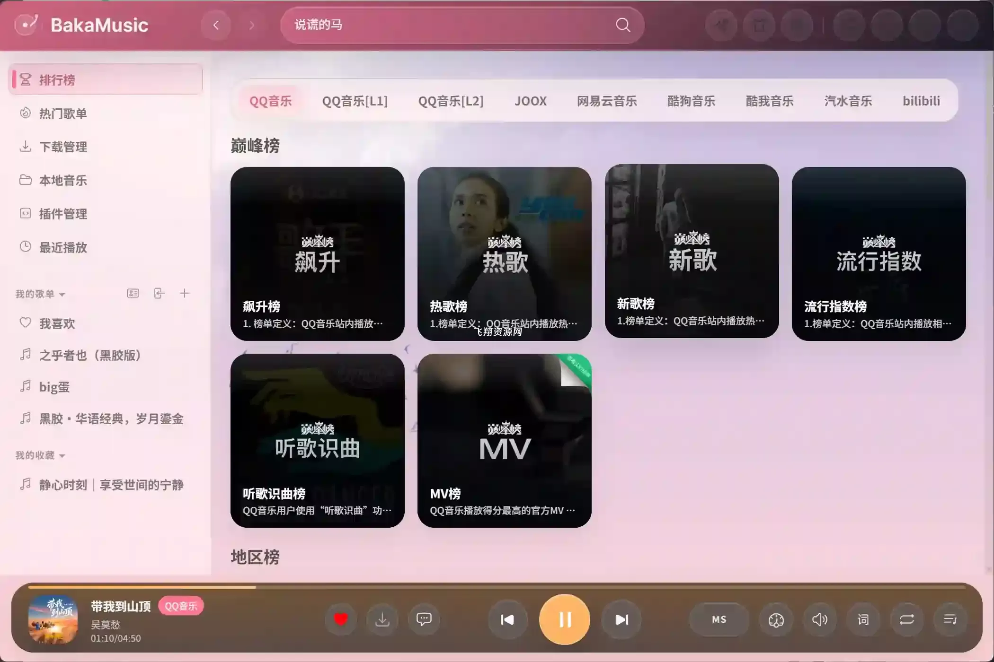Open the 飙升榜 chart card
994x662 pixels.
pos(318,253)
